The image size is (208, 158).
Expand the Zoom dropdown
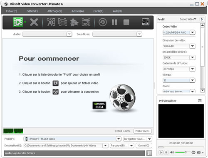tap(193, 91)
